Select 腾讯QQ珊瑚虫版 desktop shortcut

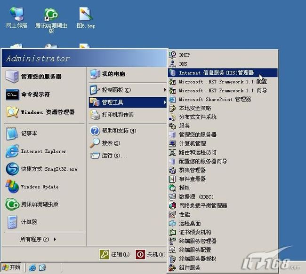point(51,20)
